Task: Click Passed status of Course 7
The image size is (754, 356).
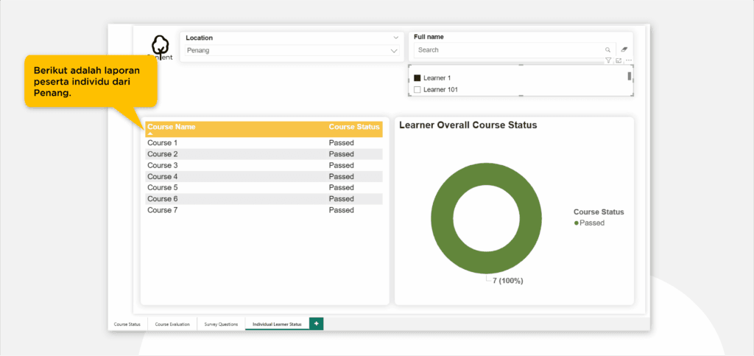Action: tap(342, 210)
